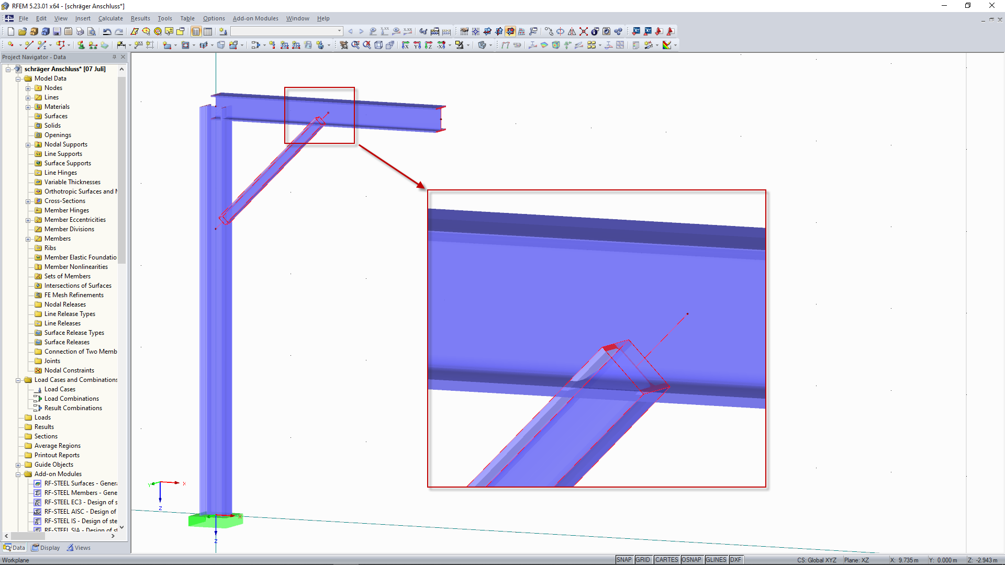Expand the Cross-Sections branch

tap(28, 201)
